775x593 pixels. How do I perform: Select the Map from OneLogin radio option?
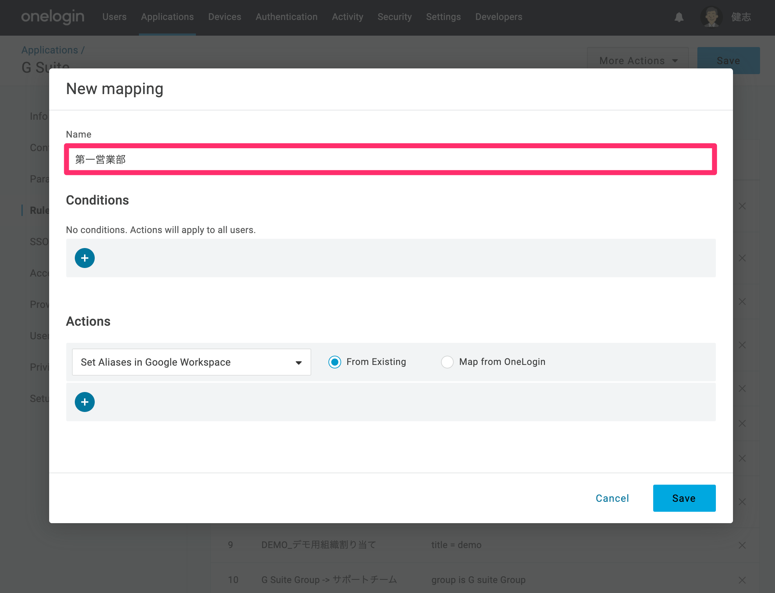(x=447, y=362)
